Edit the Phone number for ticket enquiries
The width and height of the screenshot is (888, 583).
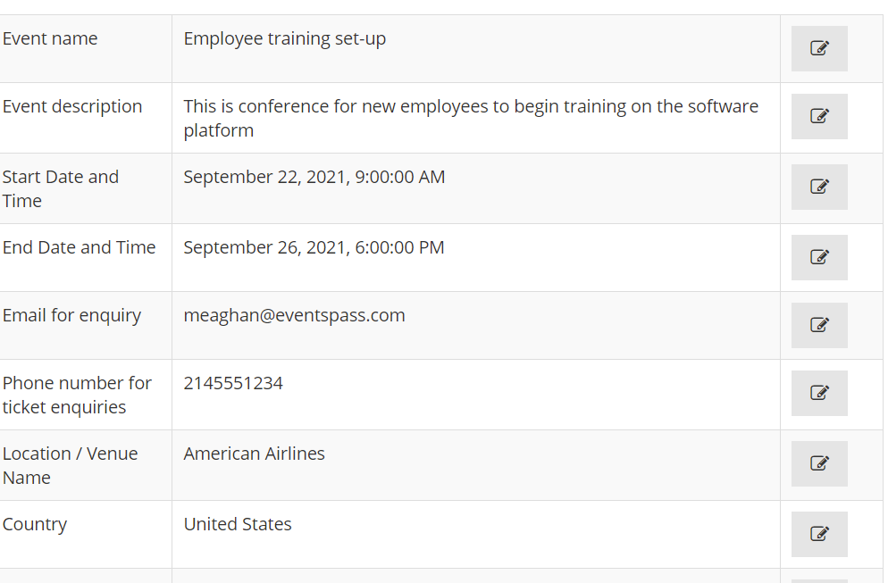pos(819,394)
